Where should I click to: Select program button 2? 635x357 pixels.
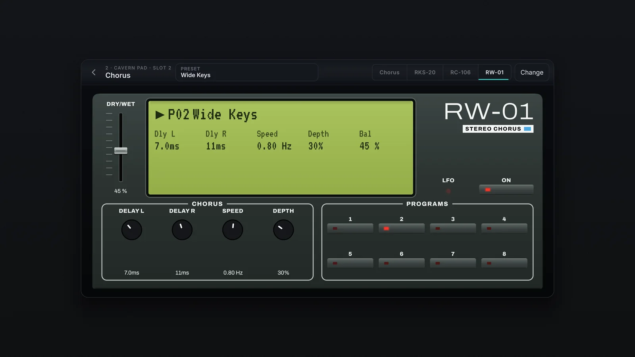coord(401,228)
